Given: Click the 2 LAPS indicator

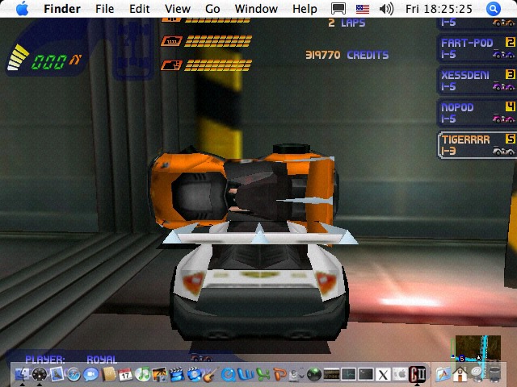Looking at the screenshot, I should click(347, 23).
